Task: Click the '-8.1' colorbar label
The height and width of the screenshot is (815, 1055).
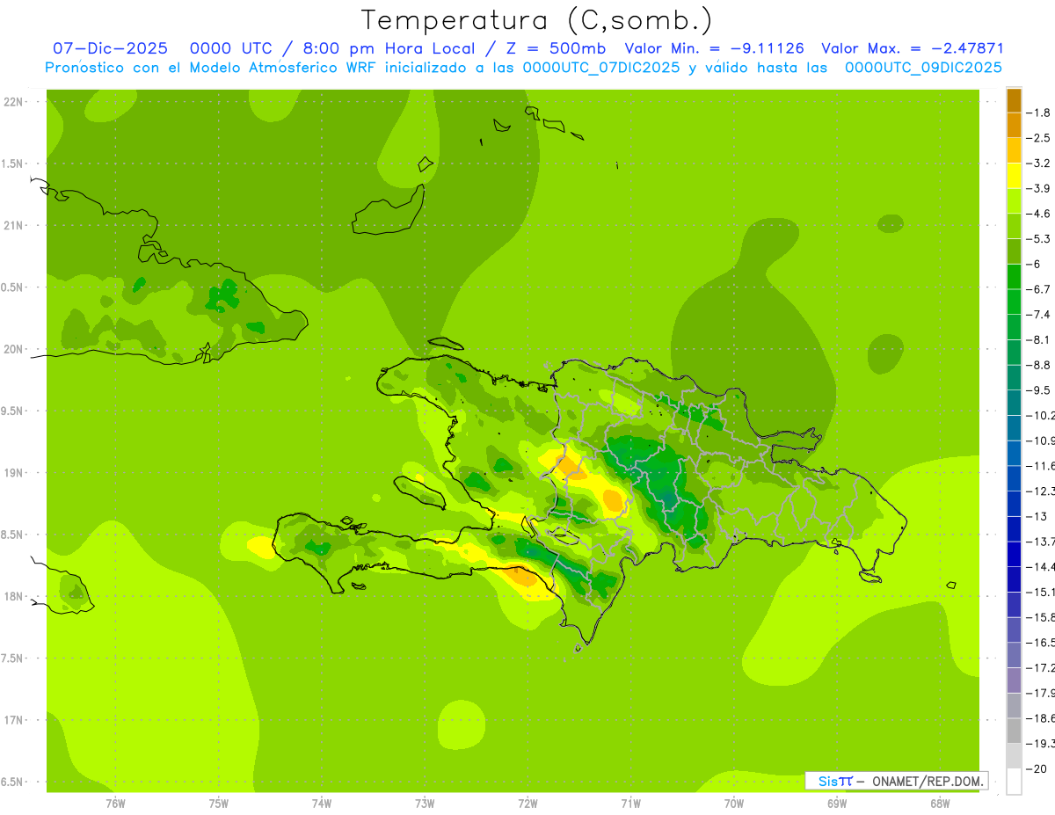Action: pos(1040,339)
